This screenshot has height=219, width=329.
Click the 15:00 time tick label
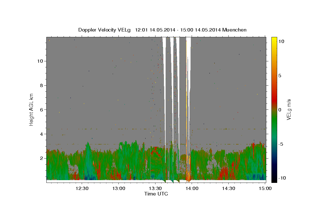click(265, 188)
